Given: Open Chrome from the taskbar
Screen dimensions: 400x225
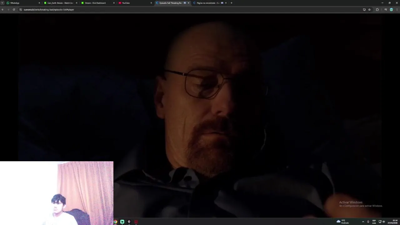Looking at the screenshot, I should click(x=115, y=222).
